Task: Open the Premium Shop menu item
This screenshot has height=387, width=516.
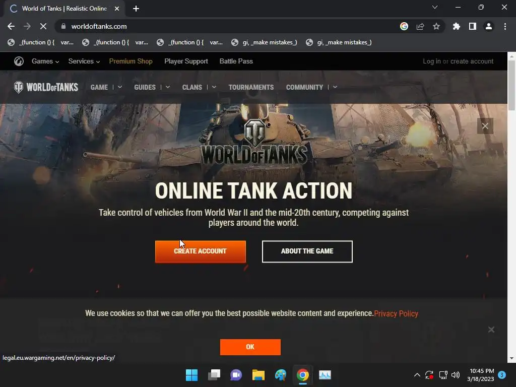Action: point(131,61)
